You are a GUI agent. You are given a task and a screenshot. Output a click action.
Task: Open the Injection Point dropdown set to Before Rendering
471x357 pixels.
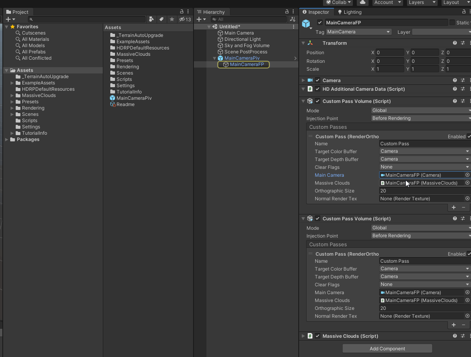pyautogui.click(x=420, y=118)
